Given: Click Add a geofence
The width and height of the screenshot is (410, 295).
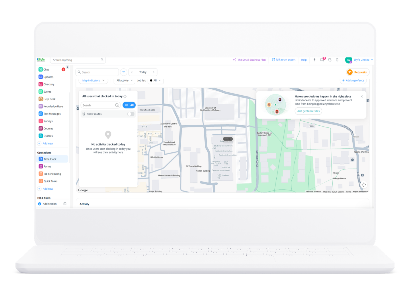Looking at the screenshot, I should point(353,81).
